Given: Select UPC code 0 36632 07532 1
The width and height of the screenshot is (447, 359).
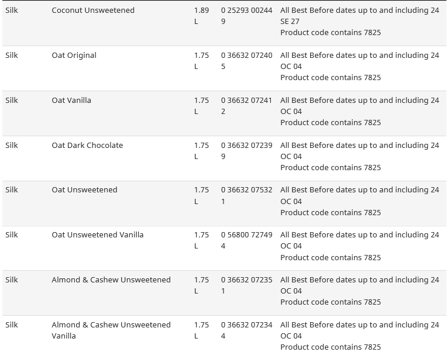Looking at the screenshot, I should click(x=246, y=195).
